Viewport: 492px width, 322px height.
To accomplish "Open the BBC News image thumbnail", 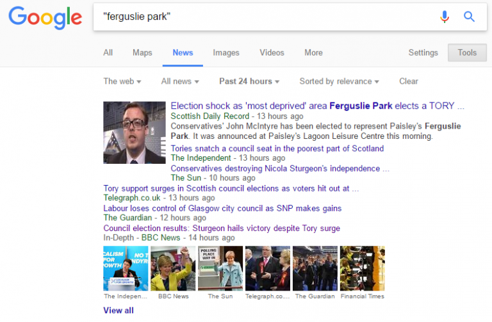I will (x=173, y=268).
